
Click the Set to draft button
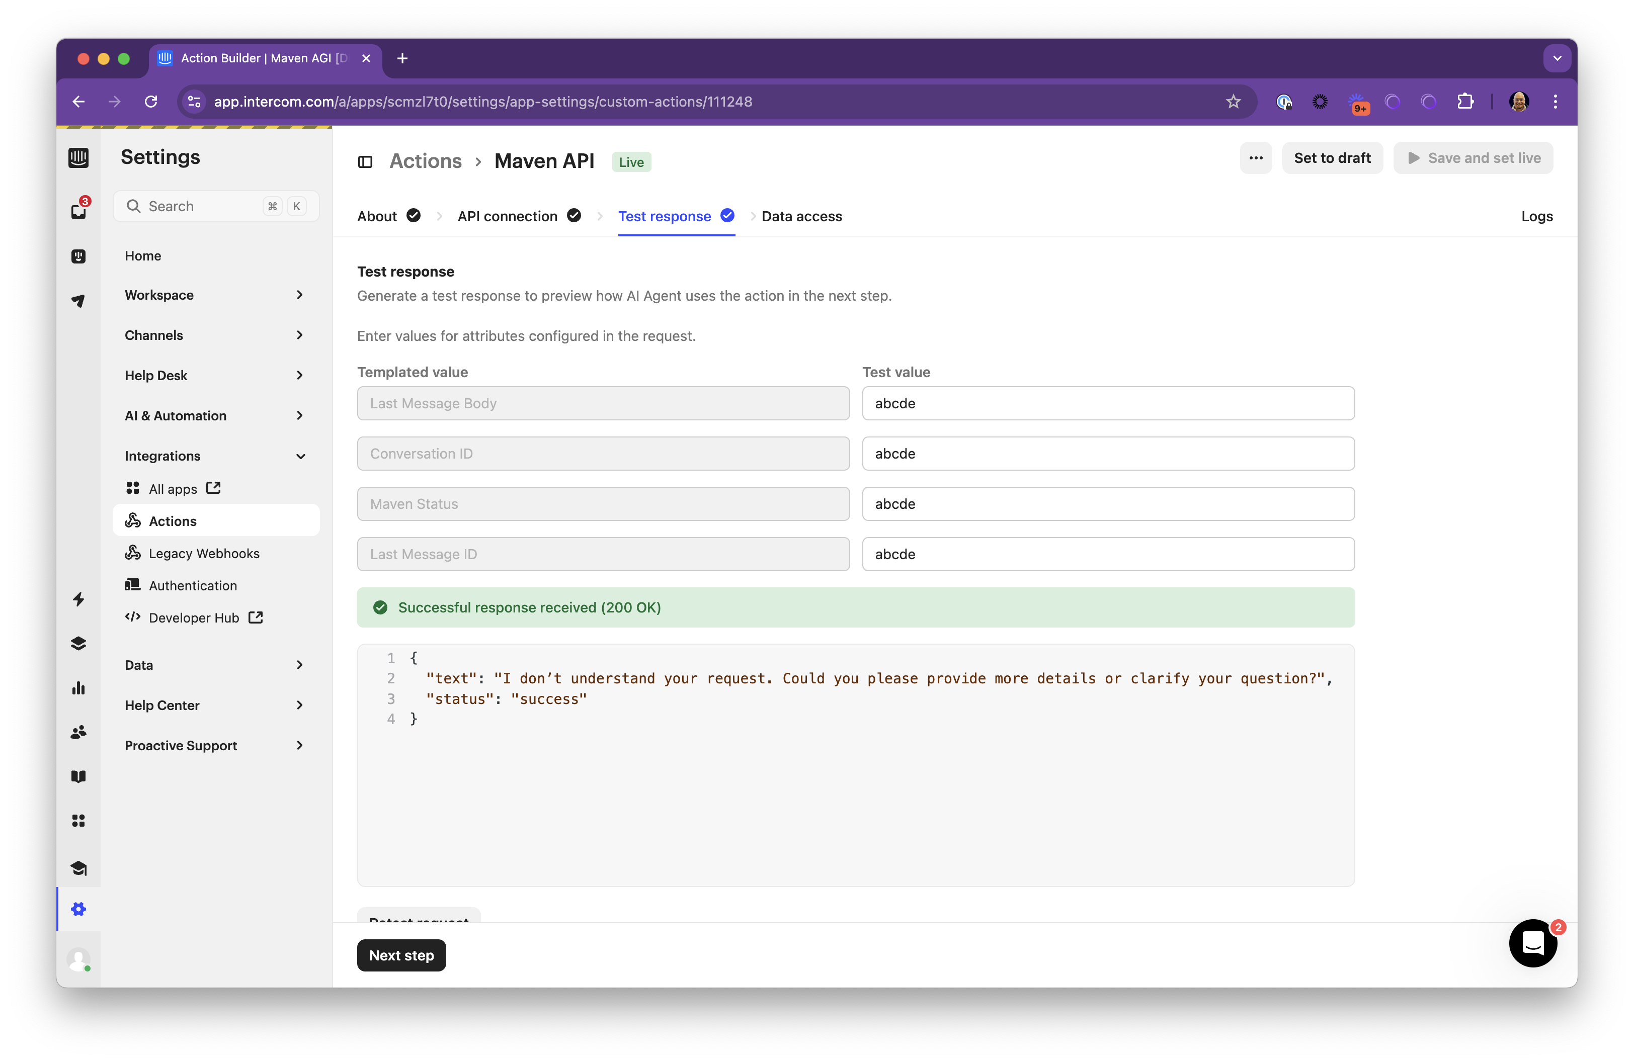1332,158
